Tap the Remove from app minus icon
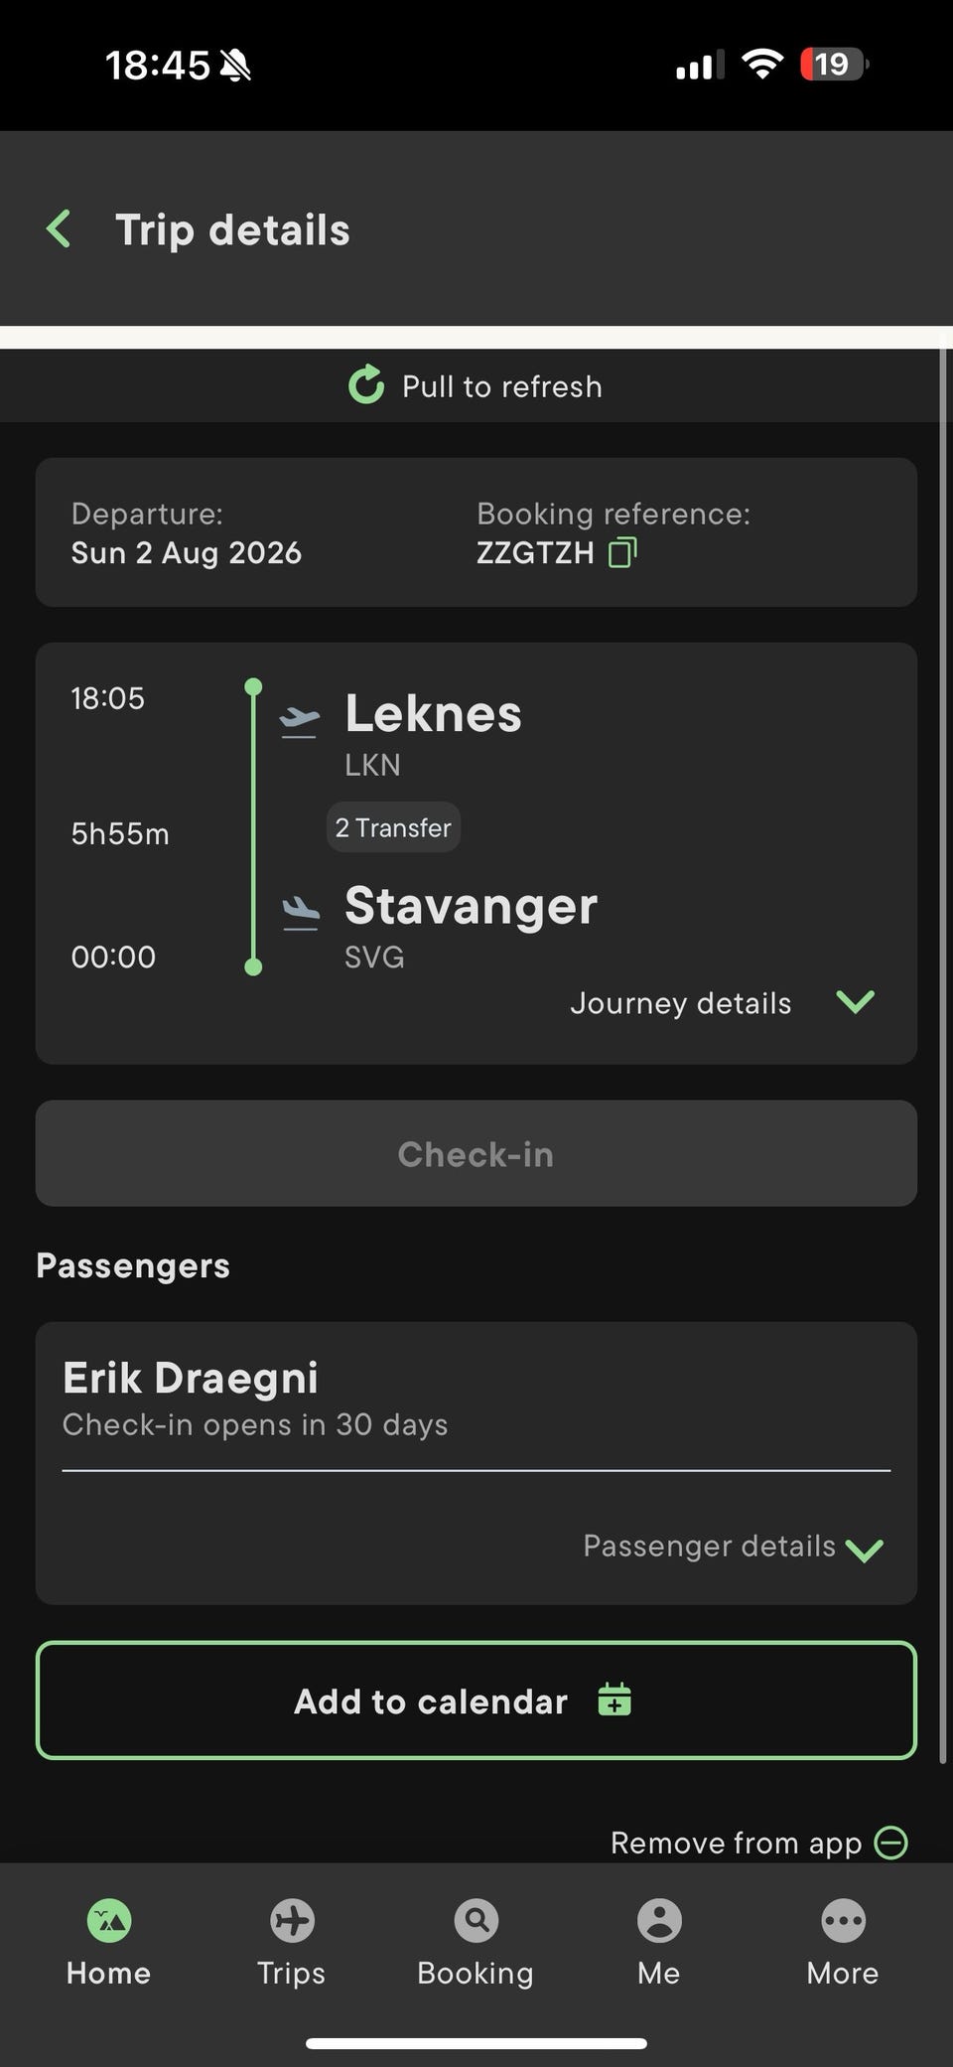The width and height of the screenshot is (953, 2067). pyautogui.click(x=890, y=1843)
